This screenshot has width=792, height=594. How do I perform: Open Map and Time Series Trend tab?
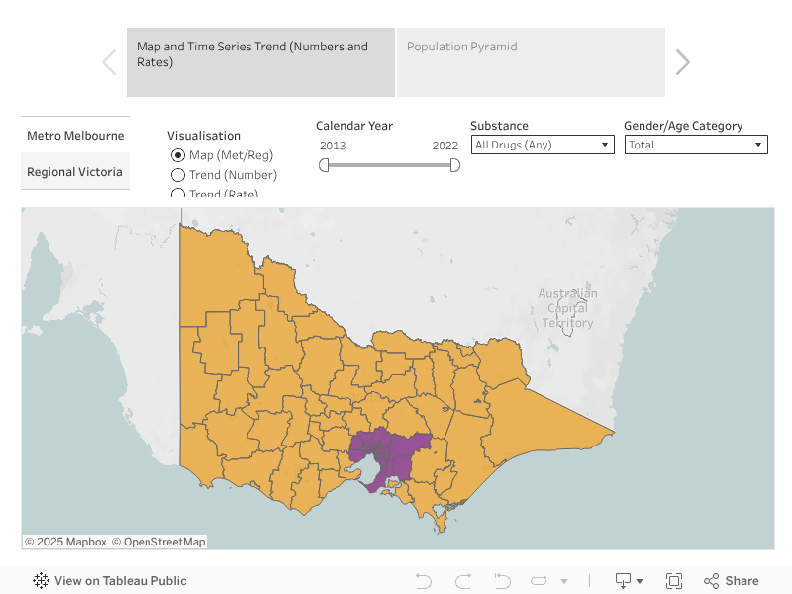260,61
